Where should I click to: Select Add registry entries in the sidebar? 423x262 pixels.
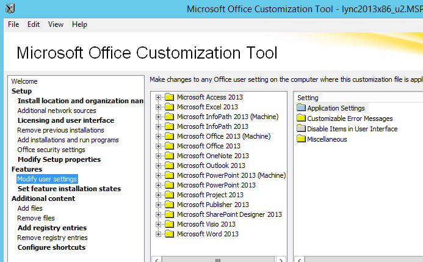pyautogui.click(x=52, y=228)
